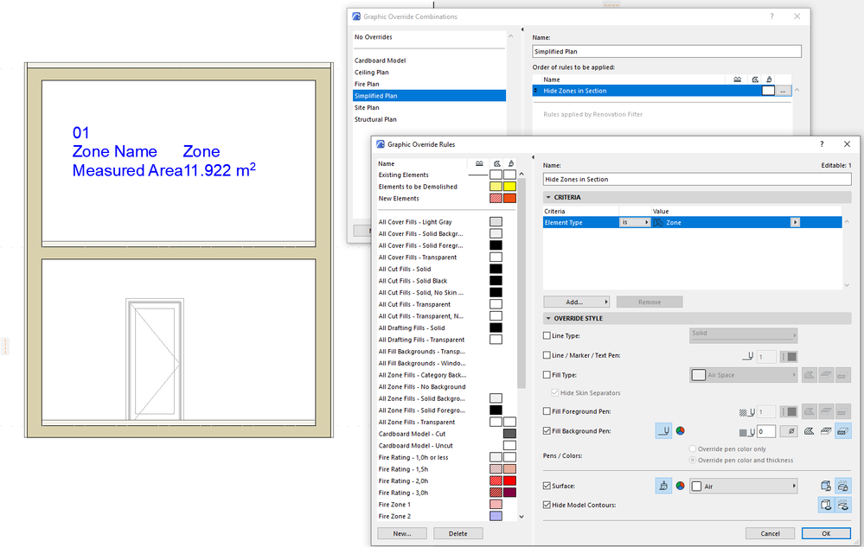Click the New... button
This screenshot has width=864, height=547.
coord(401,533)
